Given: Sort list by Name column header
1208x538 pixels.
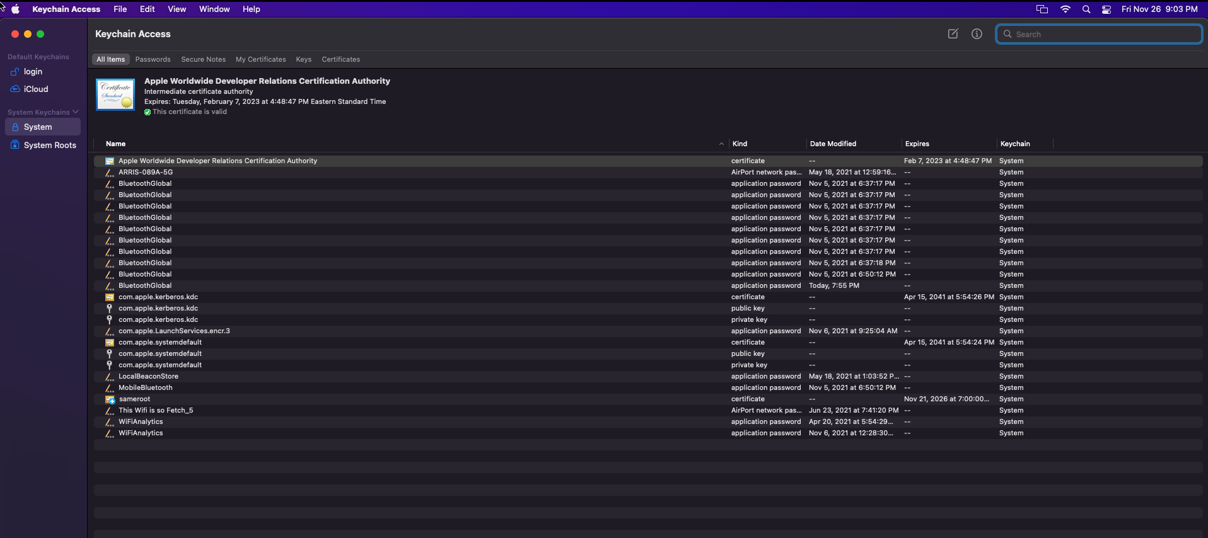Looking at the screenshot, I should point(116,144).
